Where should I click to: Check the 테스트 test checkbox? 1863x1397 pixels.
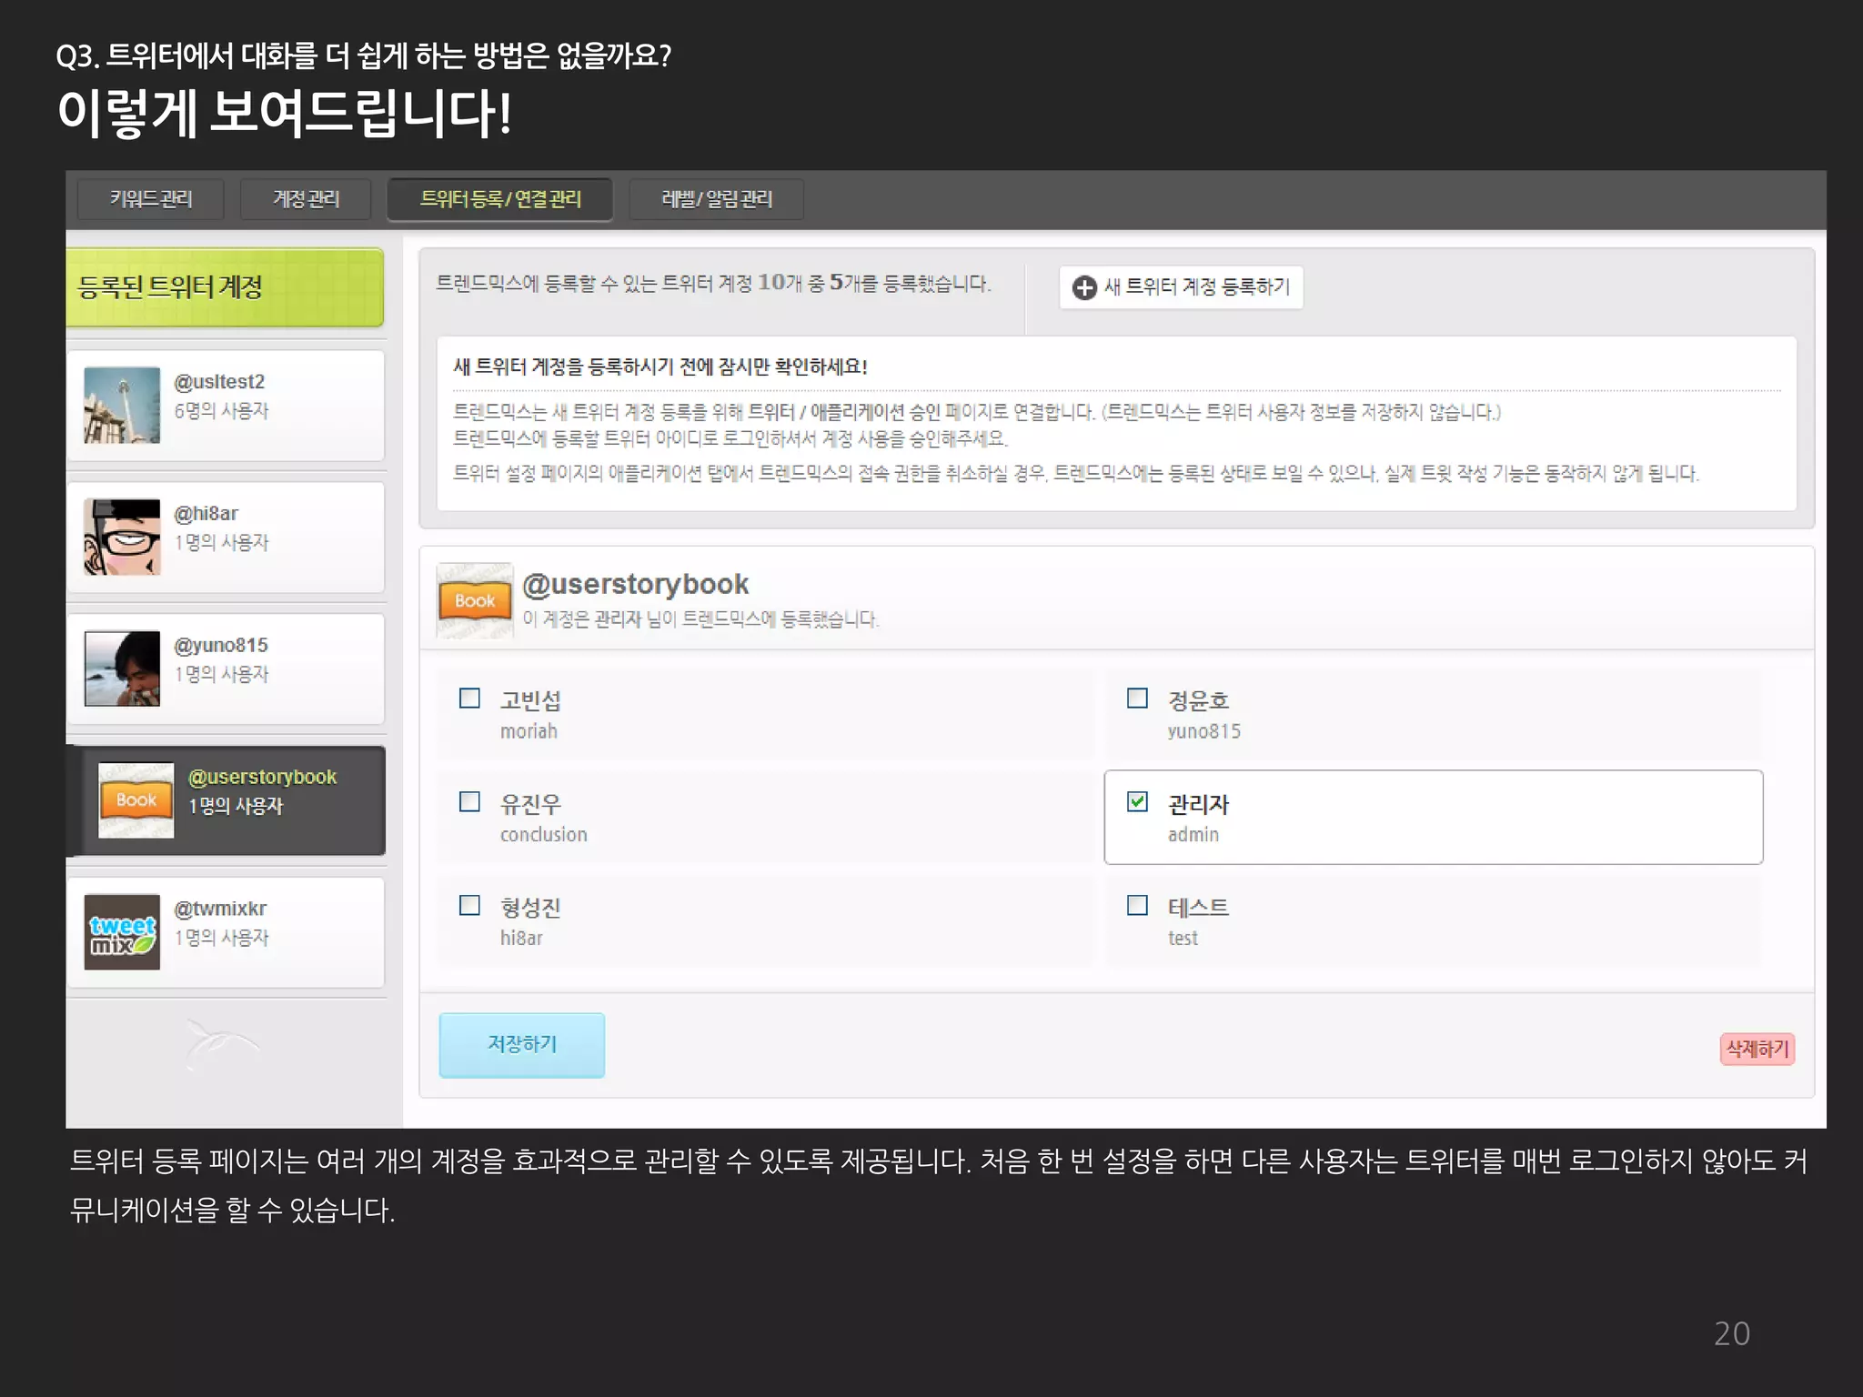pyautogui.click(x=1137, y=906)
